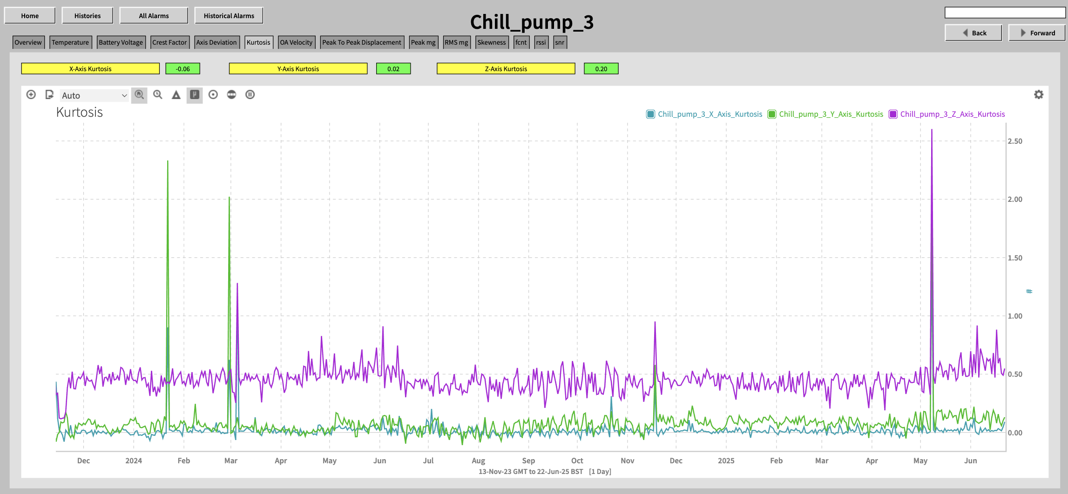Screen dimensions: 1068x494
Task: Open the snr tab
Action: click(x=560, y=42)
